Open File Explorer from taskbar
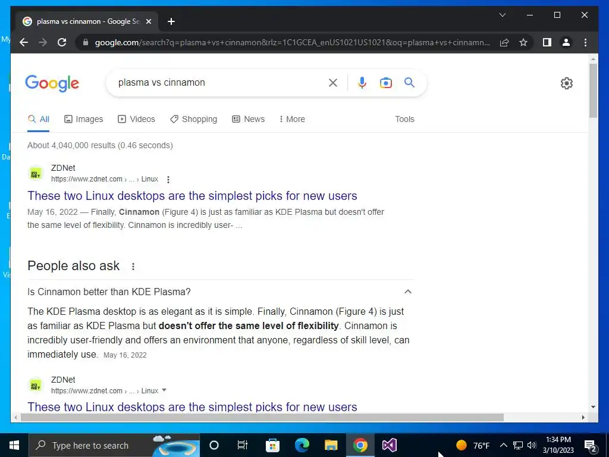The image size is (609, 457). coord(331,445)
